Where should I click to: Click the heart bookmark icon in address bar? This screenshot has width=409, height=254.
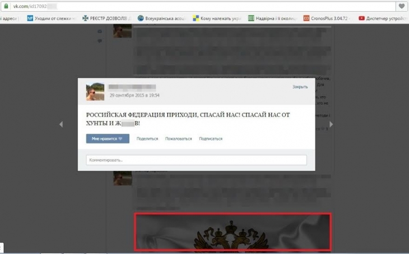(402, 6)
